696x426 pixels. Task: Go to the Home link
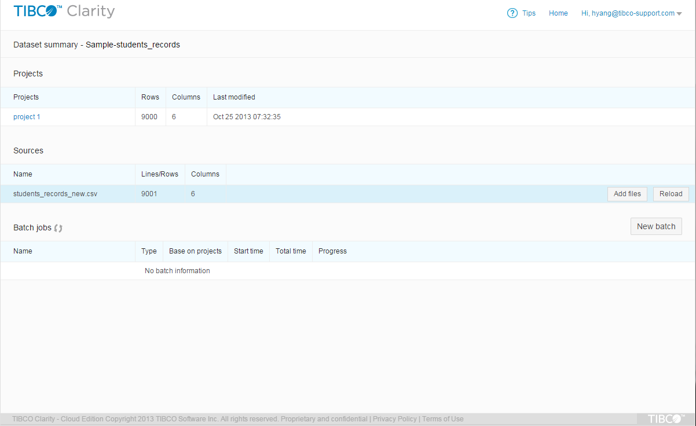pyautogui.click(x=558, y=13)
